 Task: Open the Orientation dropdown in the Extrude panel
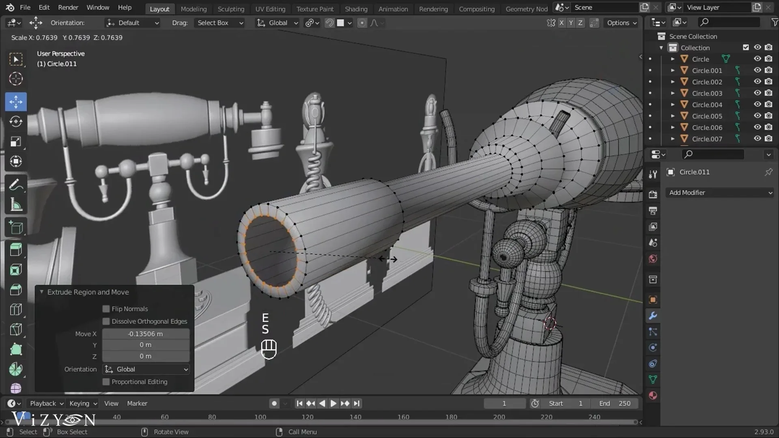146,369
